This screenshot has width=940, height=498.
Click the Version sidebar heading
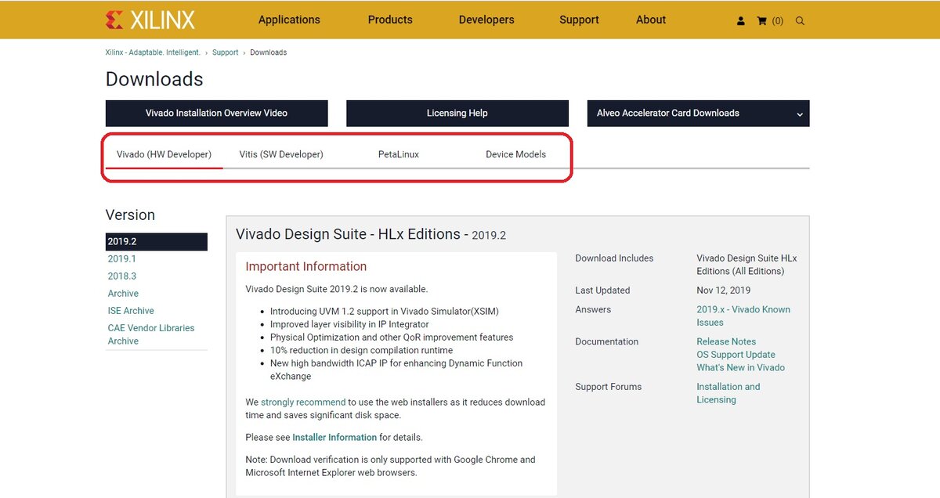130,215
